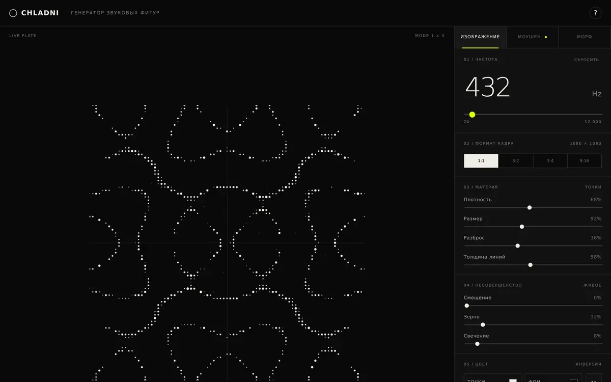Open the МОУШЕН tab
Viewport: 611px width, 382px height.
(532, 37)
